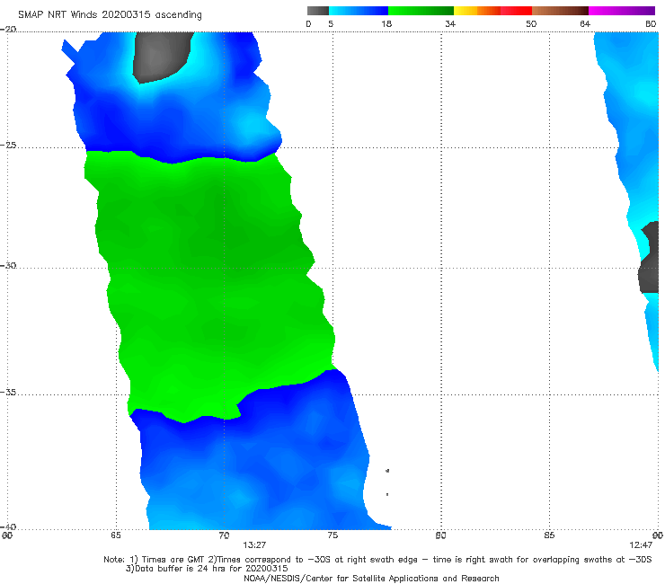Pick the yellow segment of the color bar

click(465, 11)
